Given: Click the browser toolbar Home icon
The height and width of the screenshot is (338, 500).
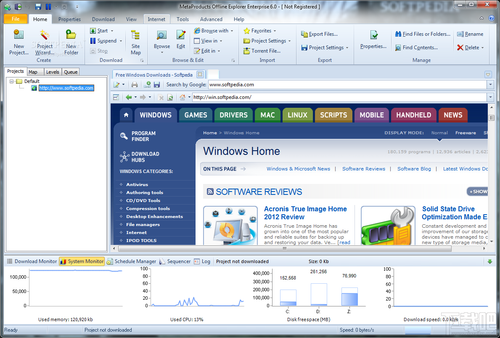Looking at the screenshot, I should coord(183,97).
